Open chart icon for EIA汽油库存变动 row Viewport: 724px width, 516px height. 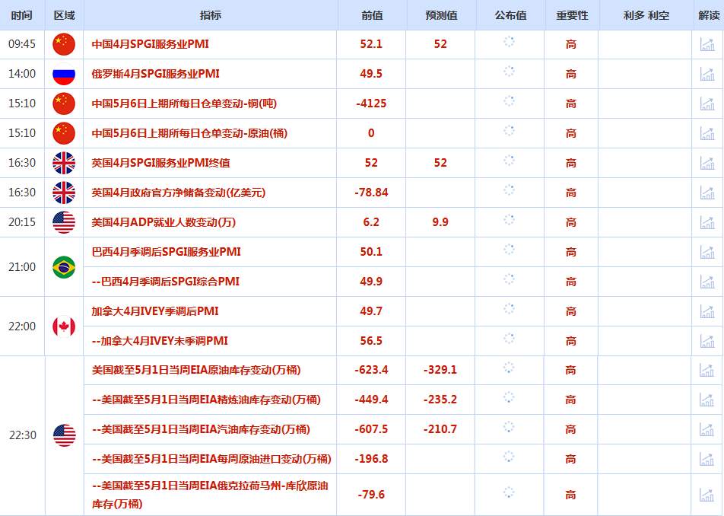coord(707,429)
